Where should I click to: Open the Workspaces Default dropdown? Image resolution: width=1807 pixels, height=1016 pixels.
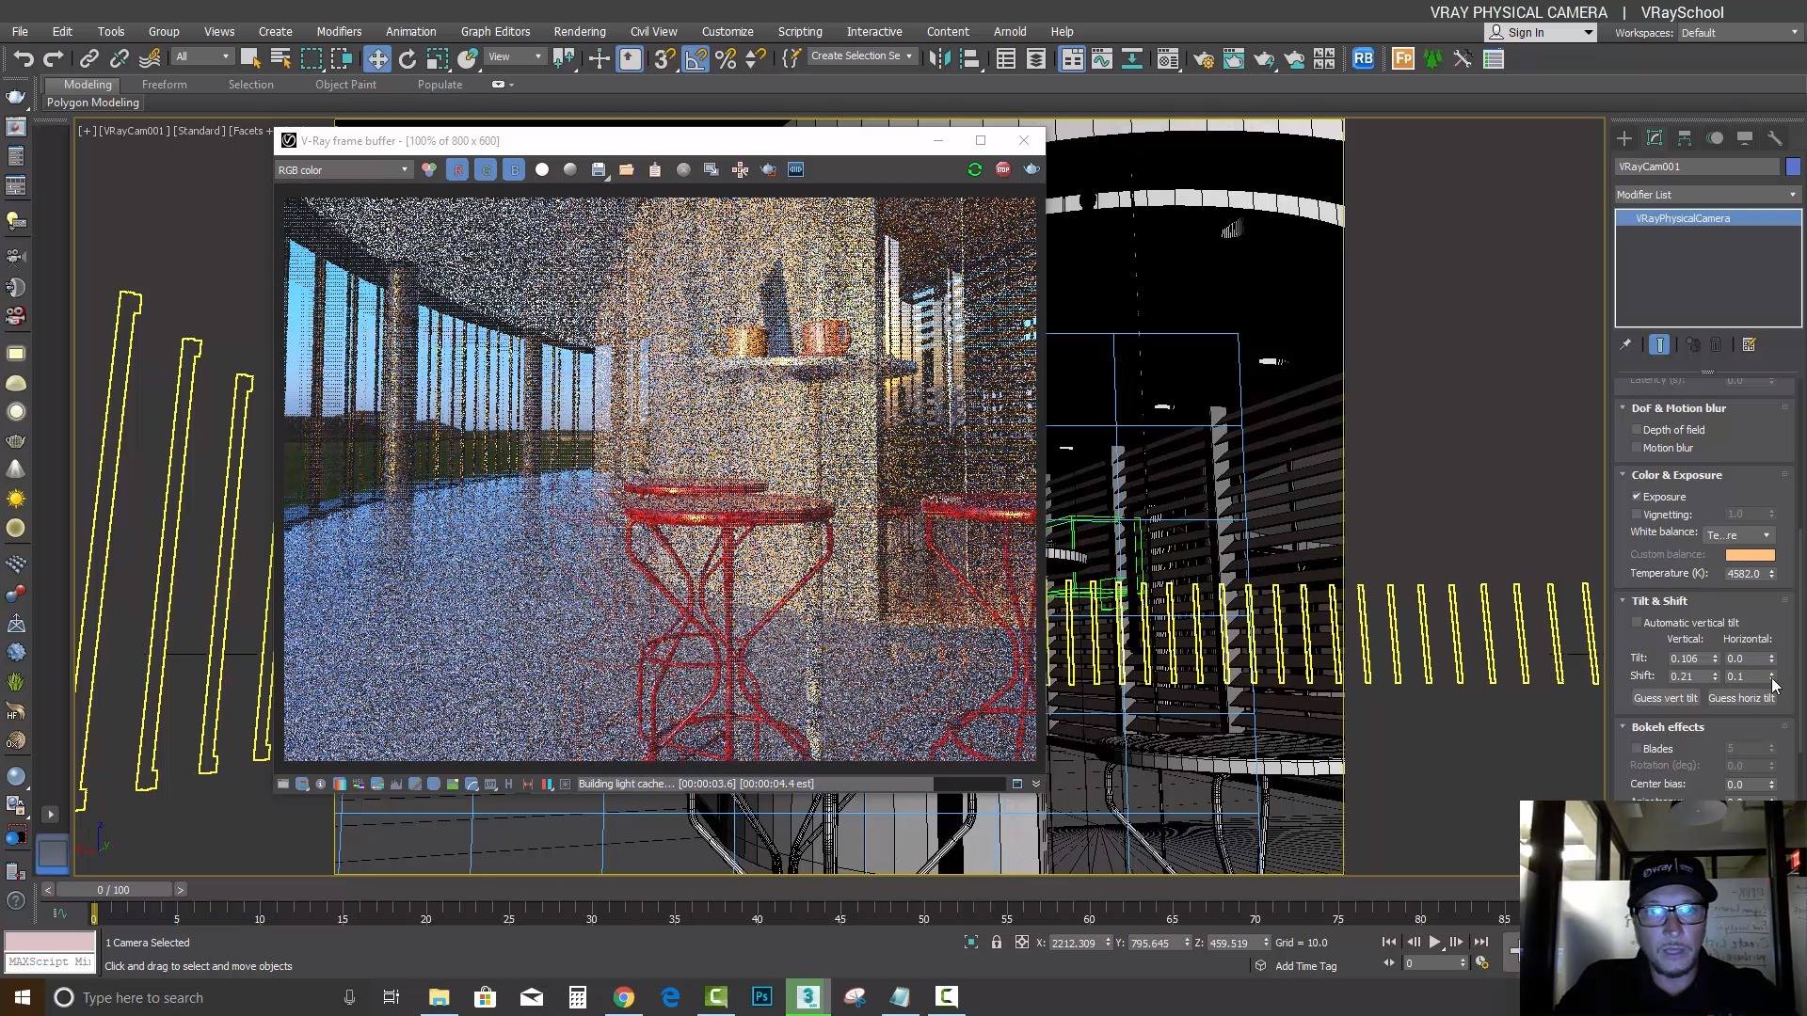tap(1738, 33)
